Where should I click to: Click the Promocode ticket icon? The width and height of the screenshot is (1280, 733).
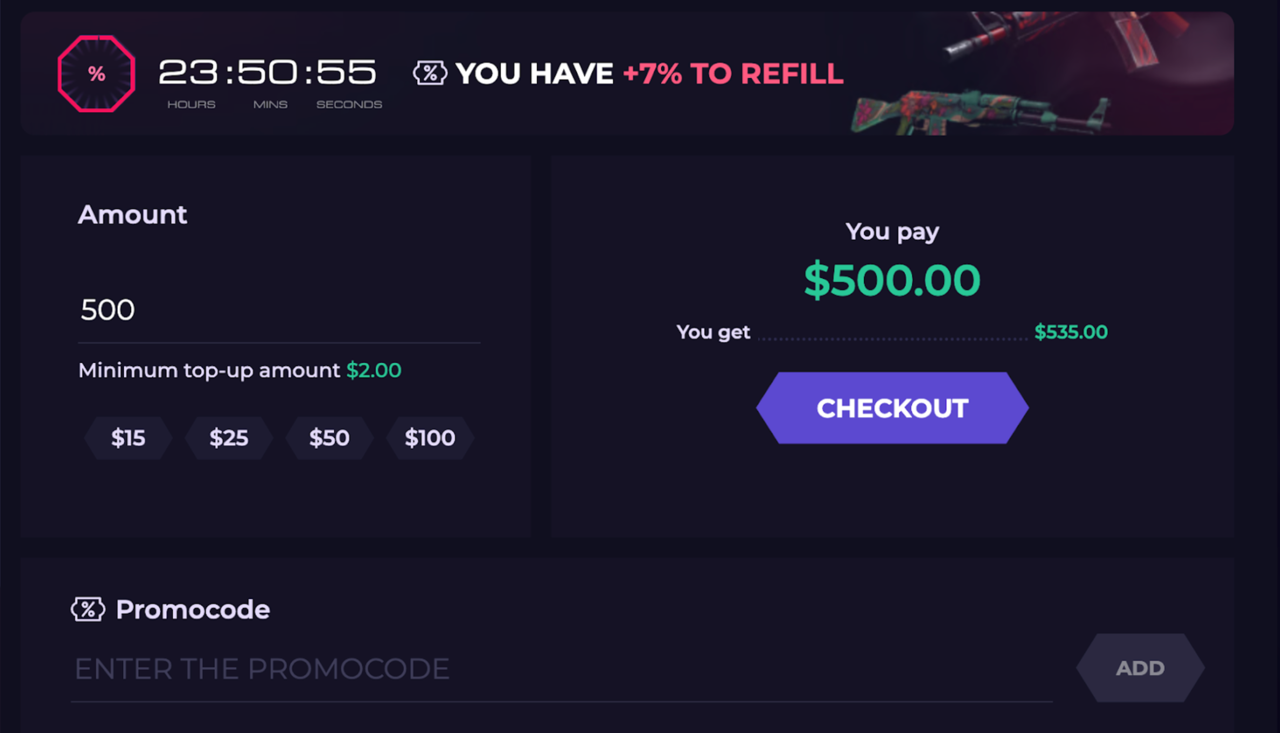(88, 610)
